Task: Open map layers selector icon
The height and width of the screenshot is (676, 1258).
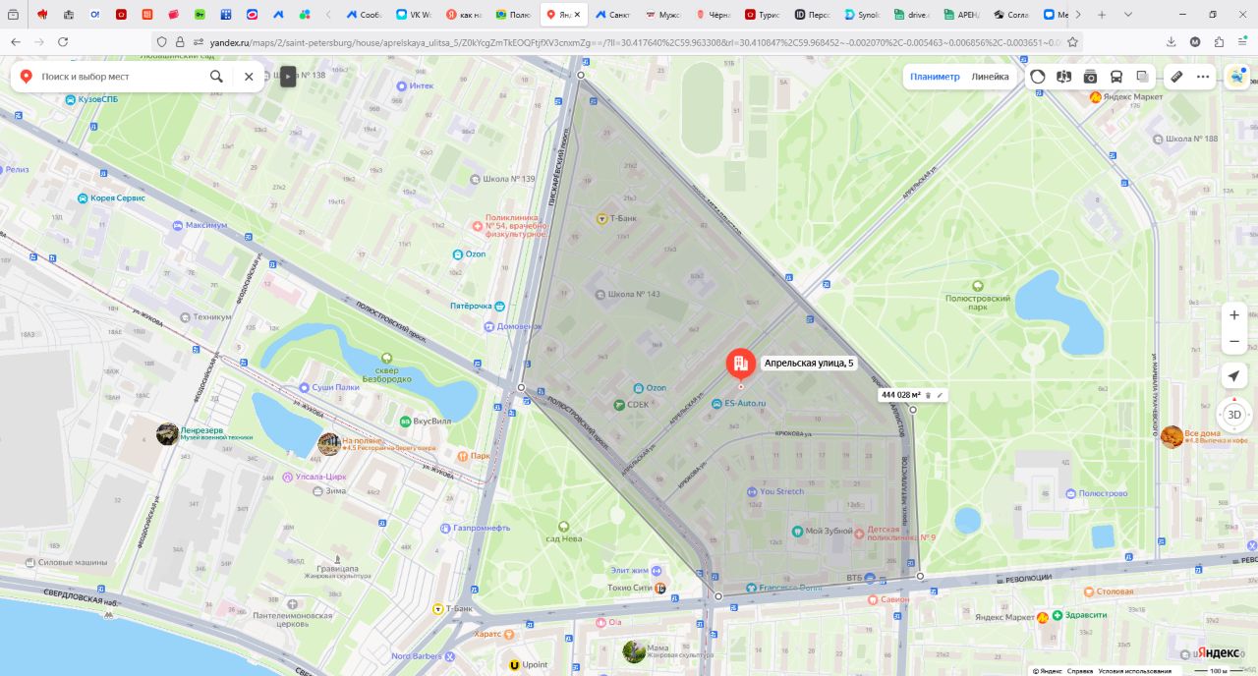Action: tap(1142, 77)
